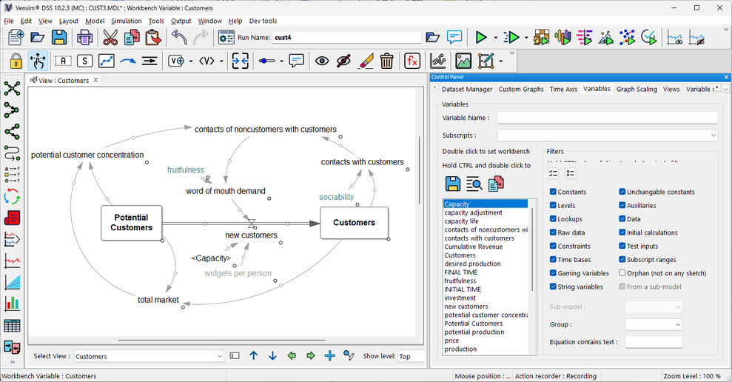Click the Save model floppy disk icon
This screenshot has height=382, width=732.
59,37
